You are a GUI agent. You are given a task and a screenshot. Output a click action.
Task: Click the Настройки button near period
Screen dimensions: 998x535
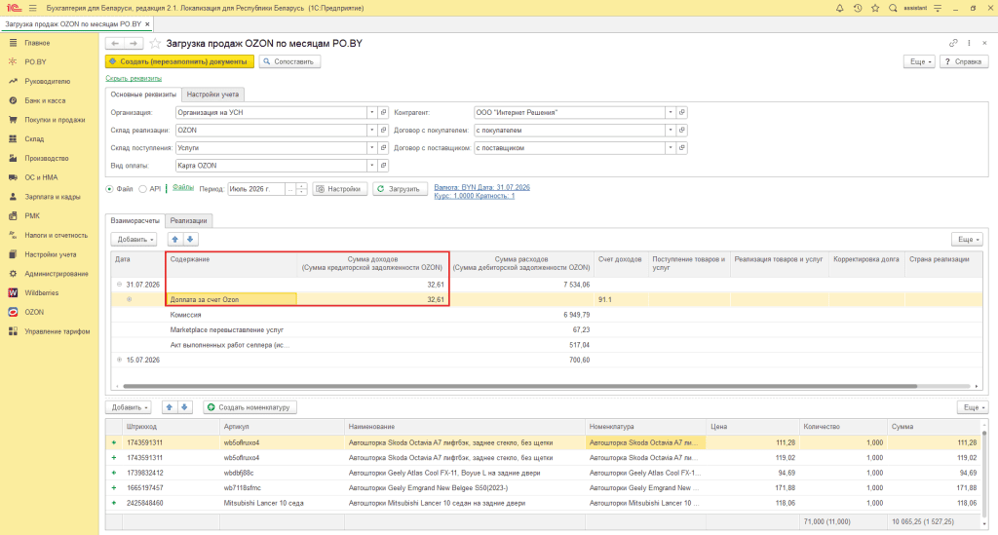(x=340, y=189)
